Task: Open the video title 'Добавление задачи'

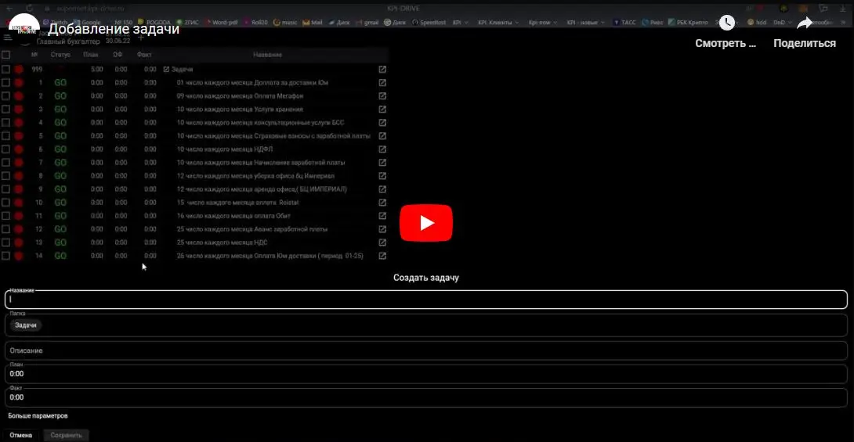Action: click(x=114, y=28)
